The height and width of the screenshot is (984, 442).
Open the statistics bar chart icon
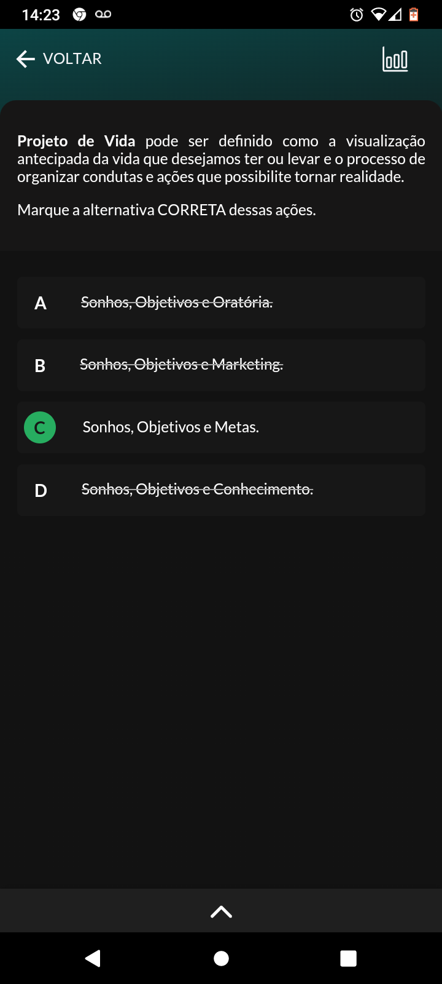[x=395, y=60]
